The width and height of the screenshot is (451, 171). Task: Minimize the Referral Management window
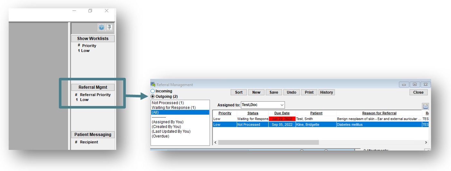click(x=404, y=85)
